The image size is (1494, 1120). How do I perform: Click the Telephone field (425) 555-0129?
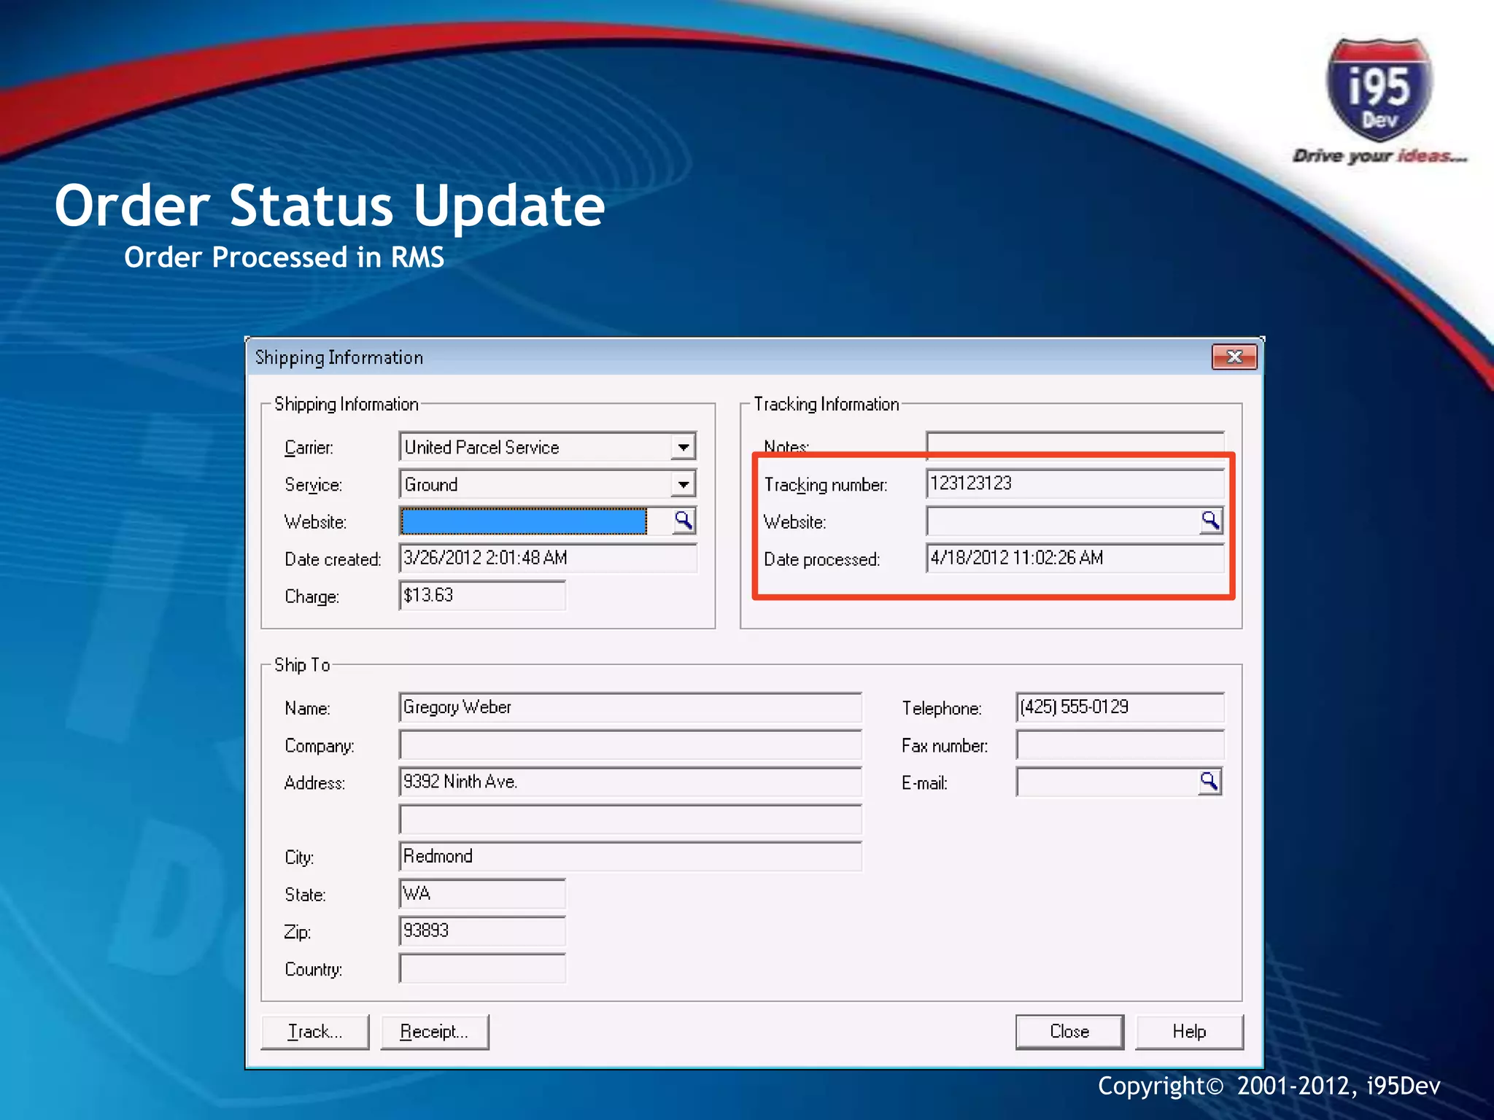click(1120, 707)
